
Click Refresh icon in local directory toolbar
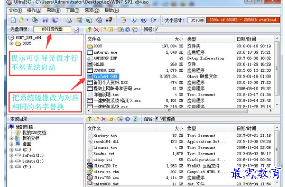pyautogui.click(x=135, y=119)
